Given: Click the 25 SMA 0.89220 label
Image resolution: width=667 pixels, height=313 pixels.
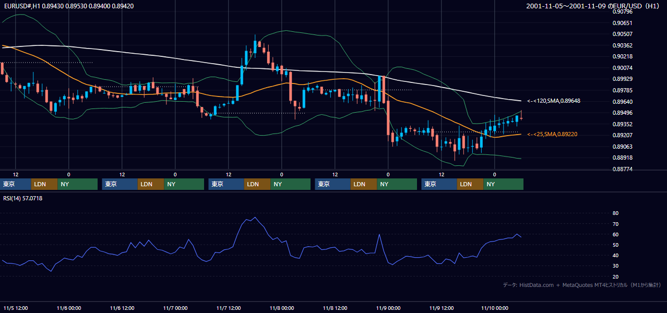Looking at the screenshot, I should click(552, 134).
